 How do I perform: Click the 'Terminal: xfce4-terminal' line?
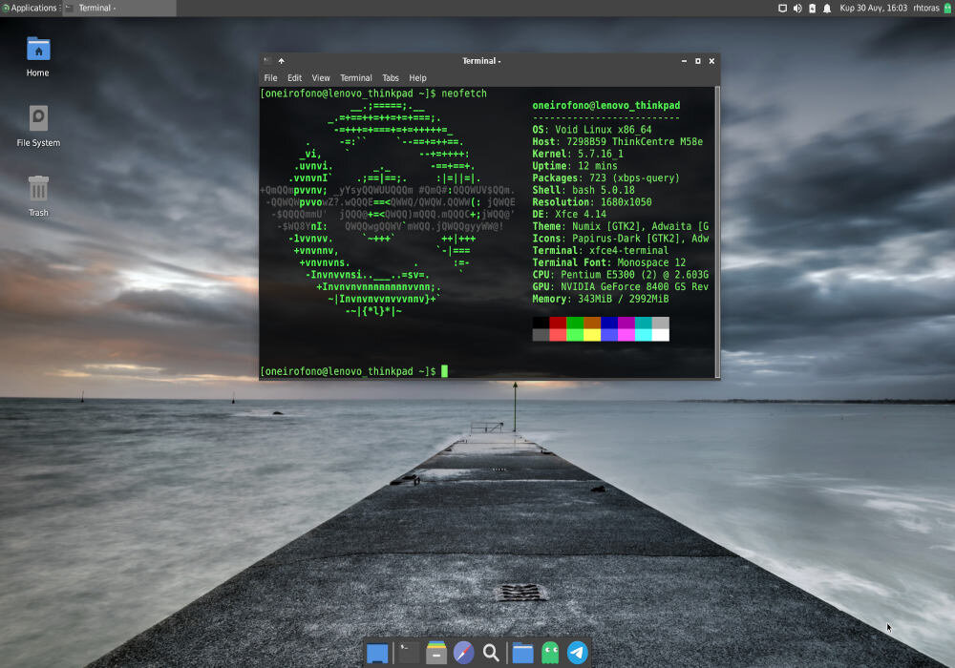pos(601,251)
